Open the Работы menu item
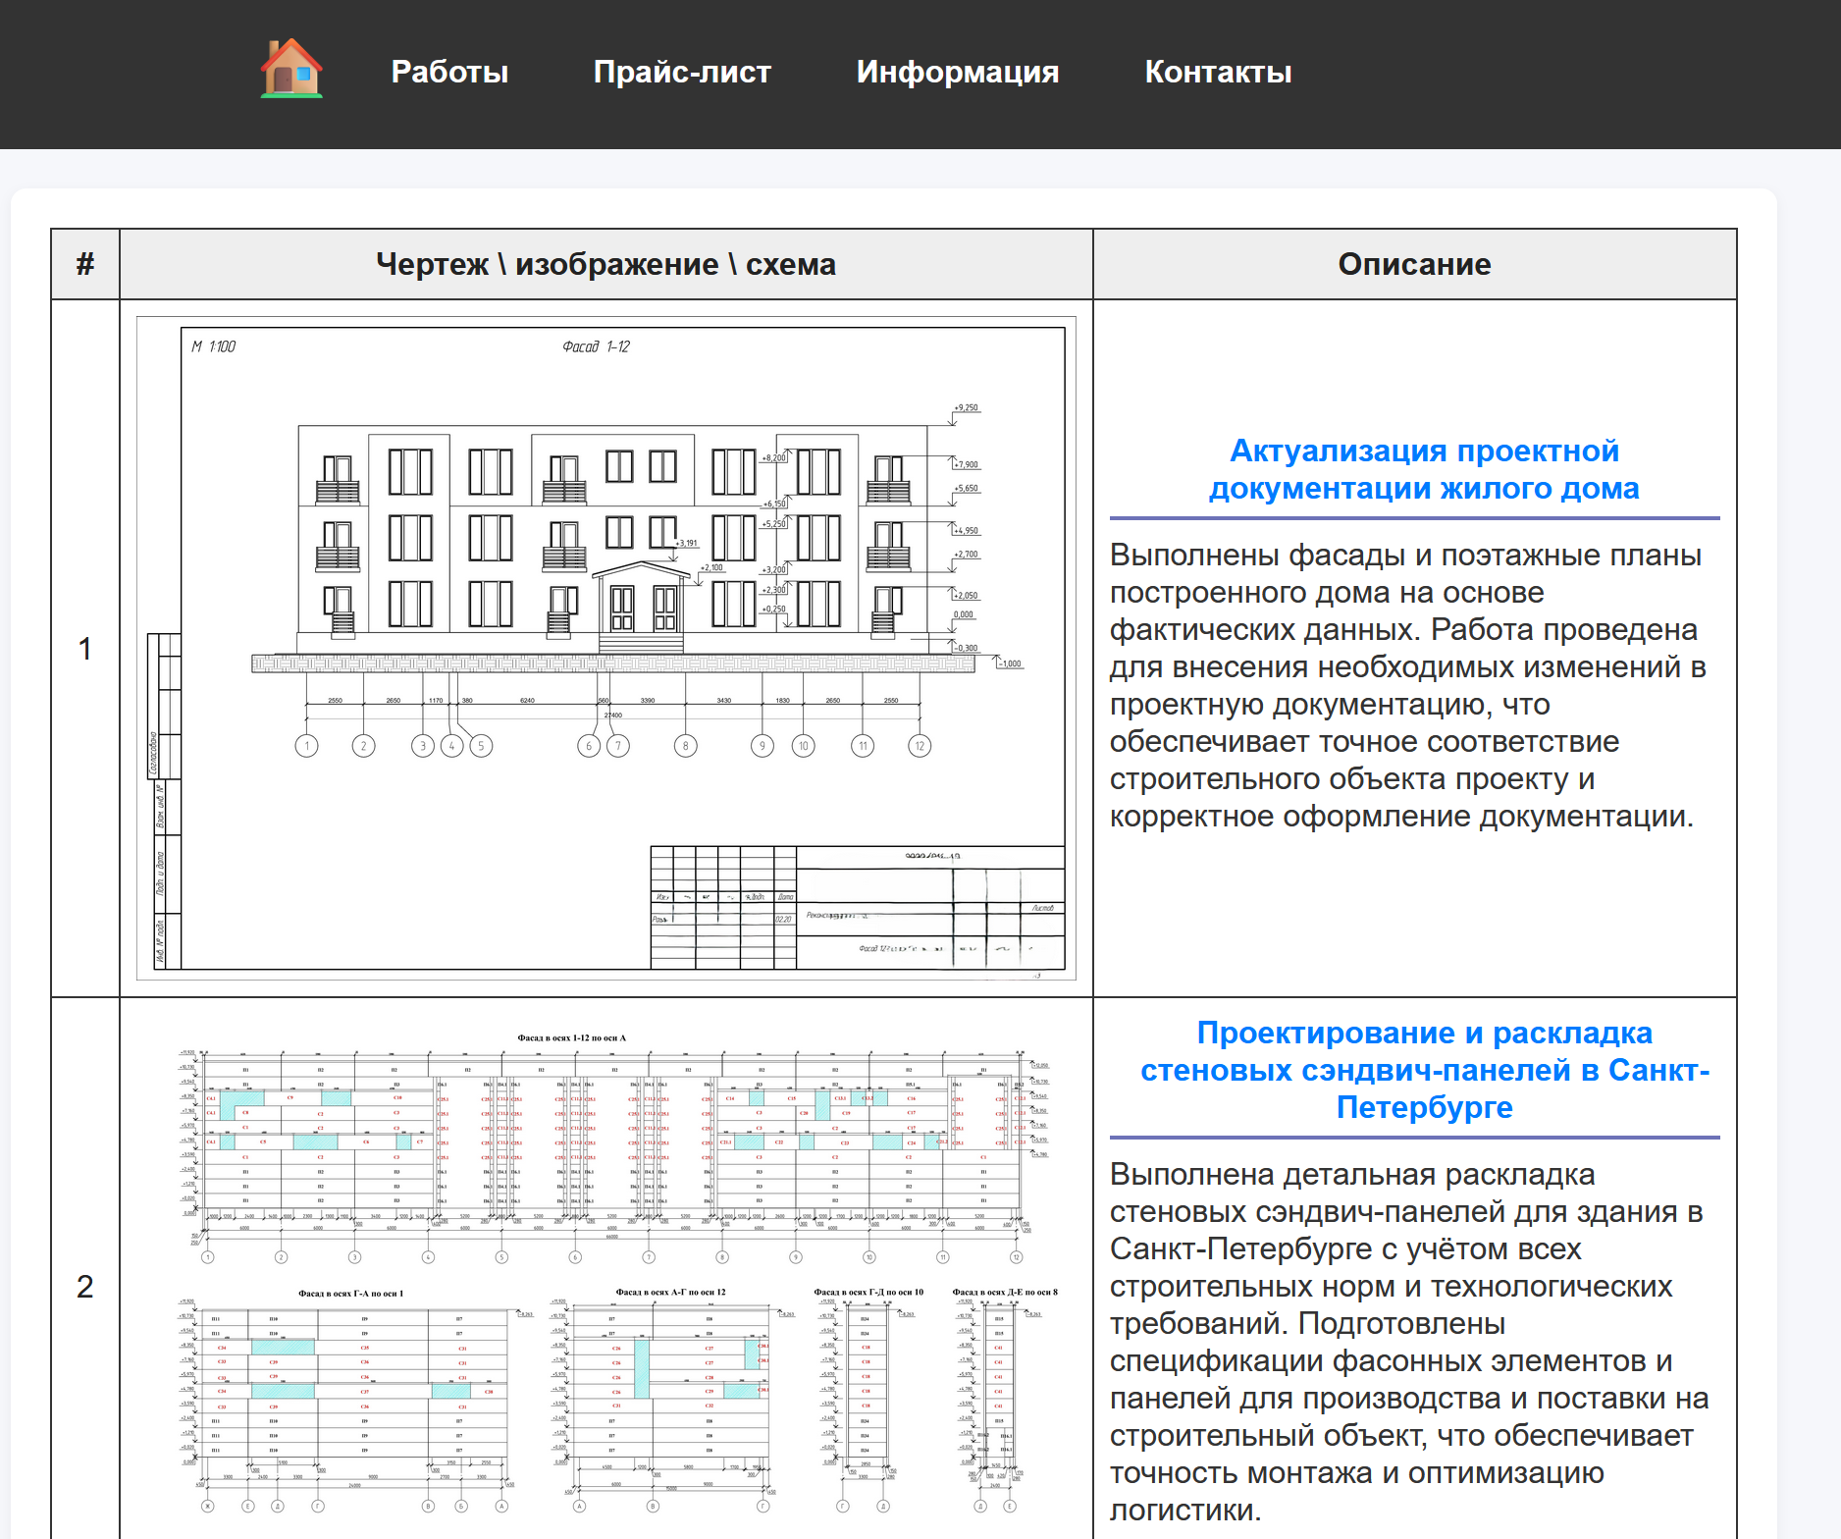This screenshot has height=1539, width=1841. (449, 71)
